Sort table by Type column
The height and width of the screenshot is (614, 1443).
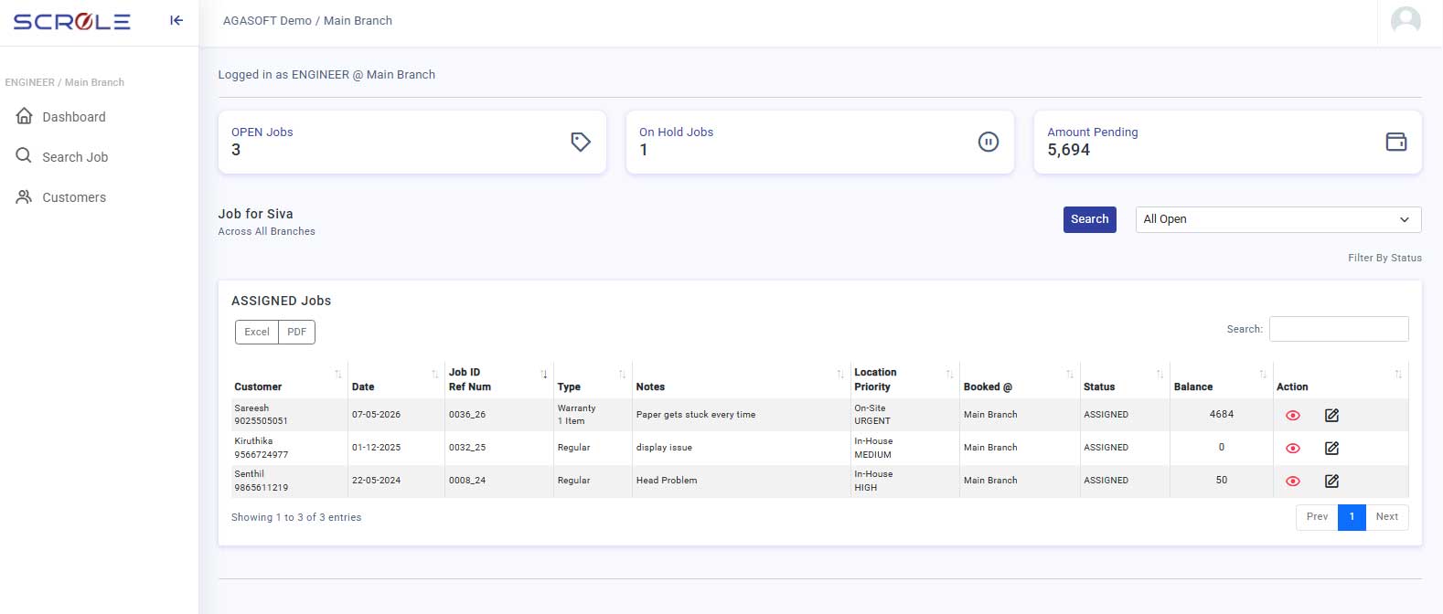tap(593, 380)
